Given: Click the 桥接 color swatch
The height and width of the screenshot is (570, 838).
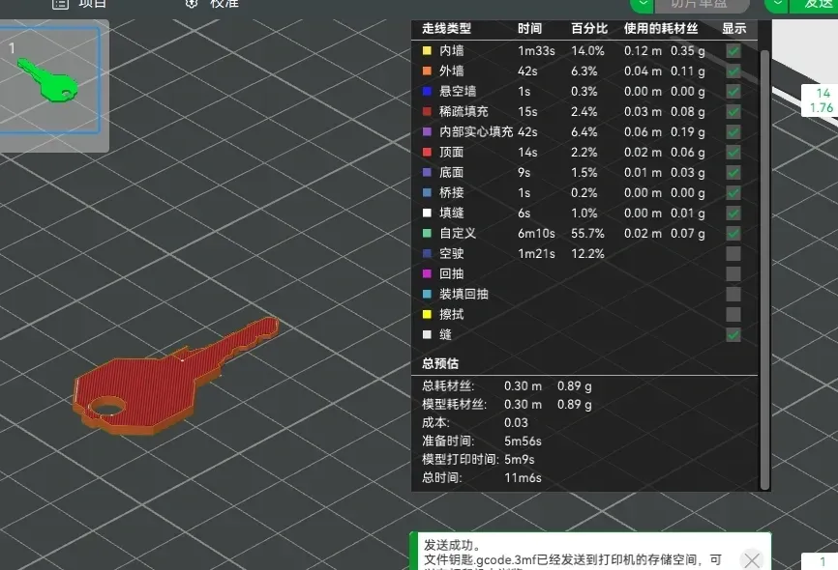Looking at the screenshot, I should point(427,192).
